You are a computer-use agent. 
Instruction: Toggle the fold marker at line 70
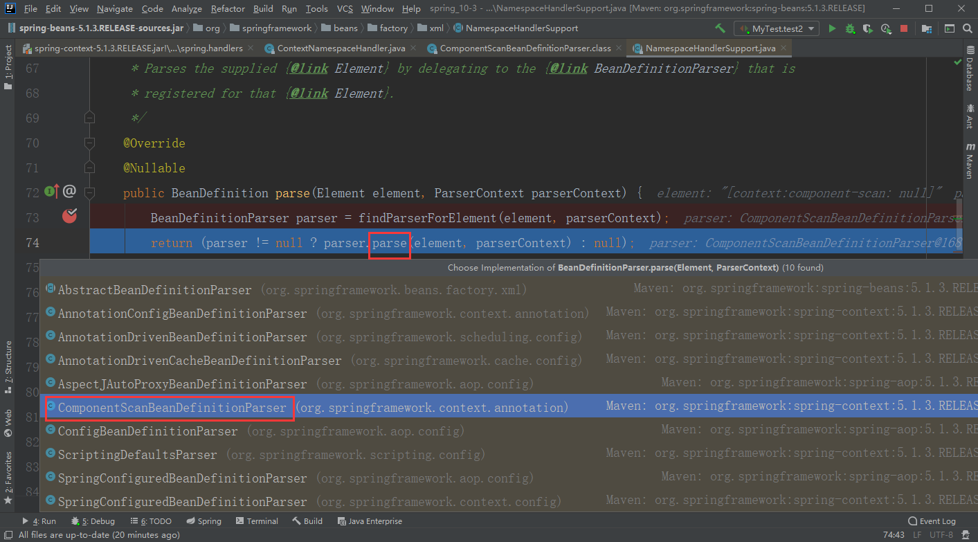(89, 143)
